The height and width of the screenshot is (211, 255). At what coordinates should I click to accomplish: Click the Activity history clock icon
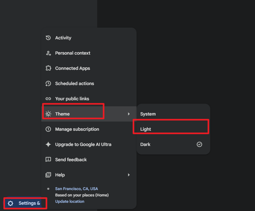click(x=48, y=38)
